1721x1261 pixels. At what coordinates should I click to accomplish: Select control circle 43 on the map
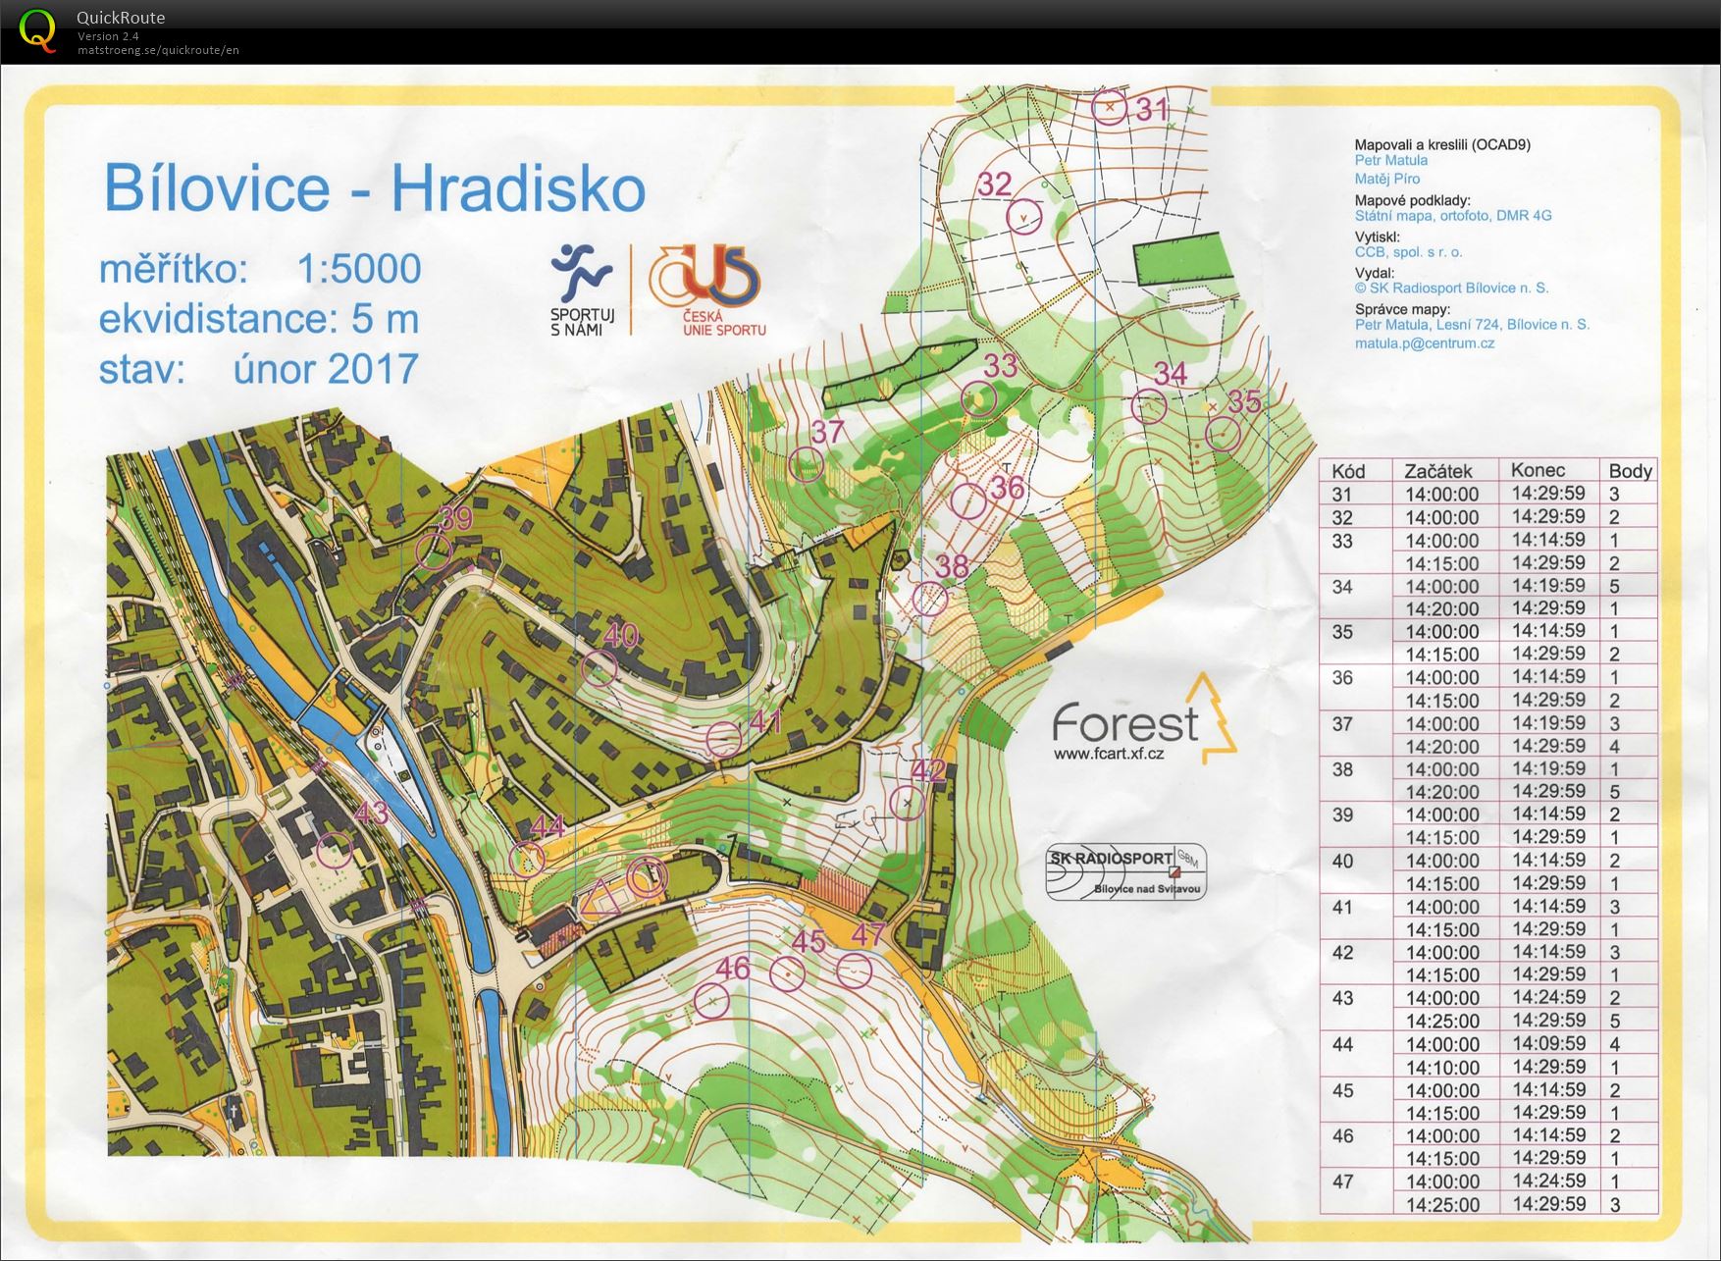coord(335,850)
